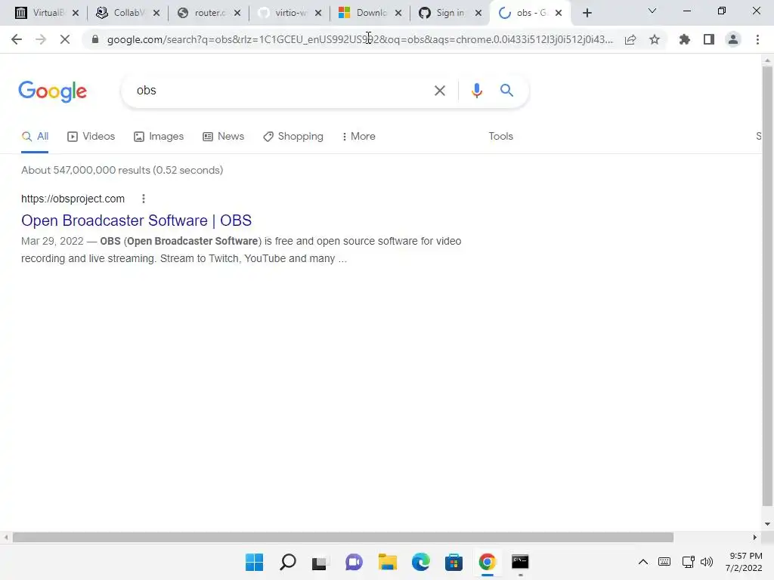Click the horizontal scrollbar thumb
Screen dimensions: 774x580
tap(343, 537)
